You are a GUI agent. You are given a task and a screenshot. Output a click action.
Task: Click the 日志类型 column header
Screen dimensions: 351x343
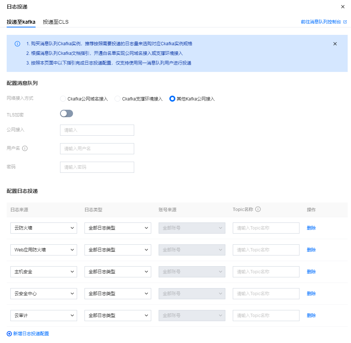pos(93,210)
